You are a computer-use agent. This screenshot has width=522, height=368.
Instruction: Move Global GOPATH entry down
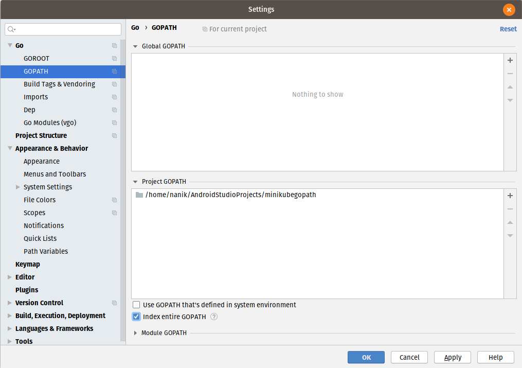pos(510,100)
